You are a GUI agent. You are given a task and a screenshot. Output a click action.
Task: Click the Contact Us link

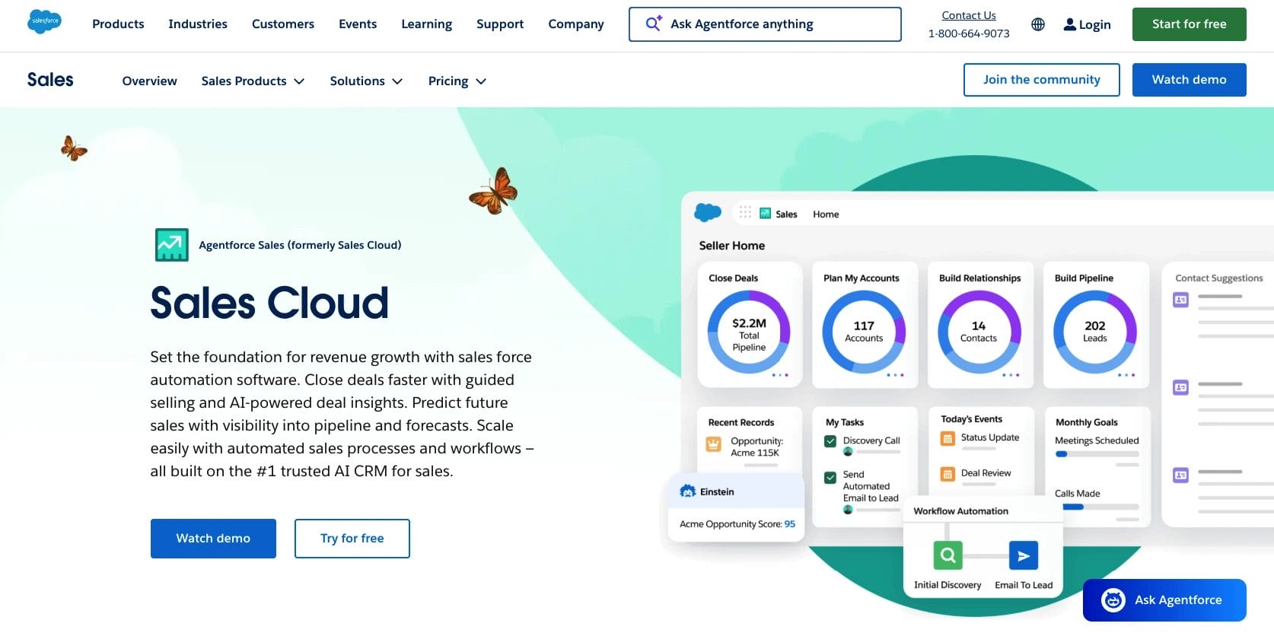click(x=968, y=15)
